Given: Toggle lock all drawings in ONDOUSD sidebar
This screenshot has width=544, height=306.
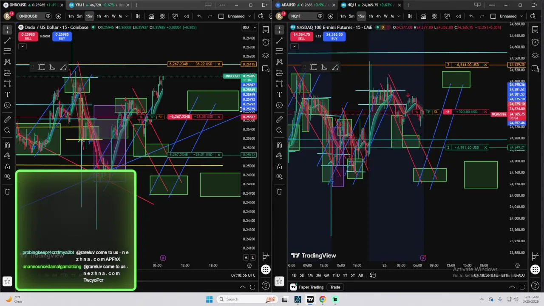Looking at the screenshot, I should [x=7, y=166].
